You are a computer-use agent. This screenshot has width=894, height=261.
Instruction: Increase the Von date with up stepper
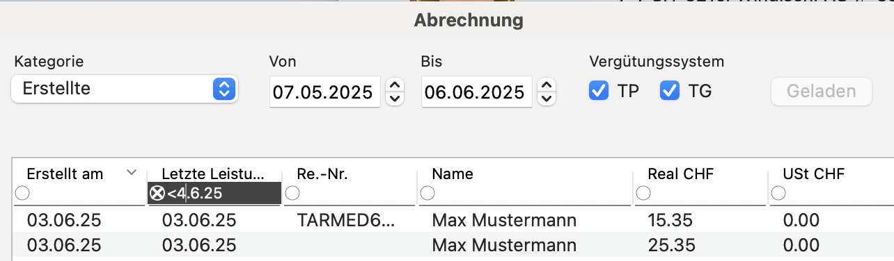coord(395,85)
